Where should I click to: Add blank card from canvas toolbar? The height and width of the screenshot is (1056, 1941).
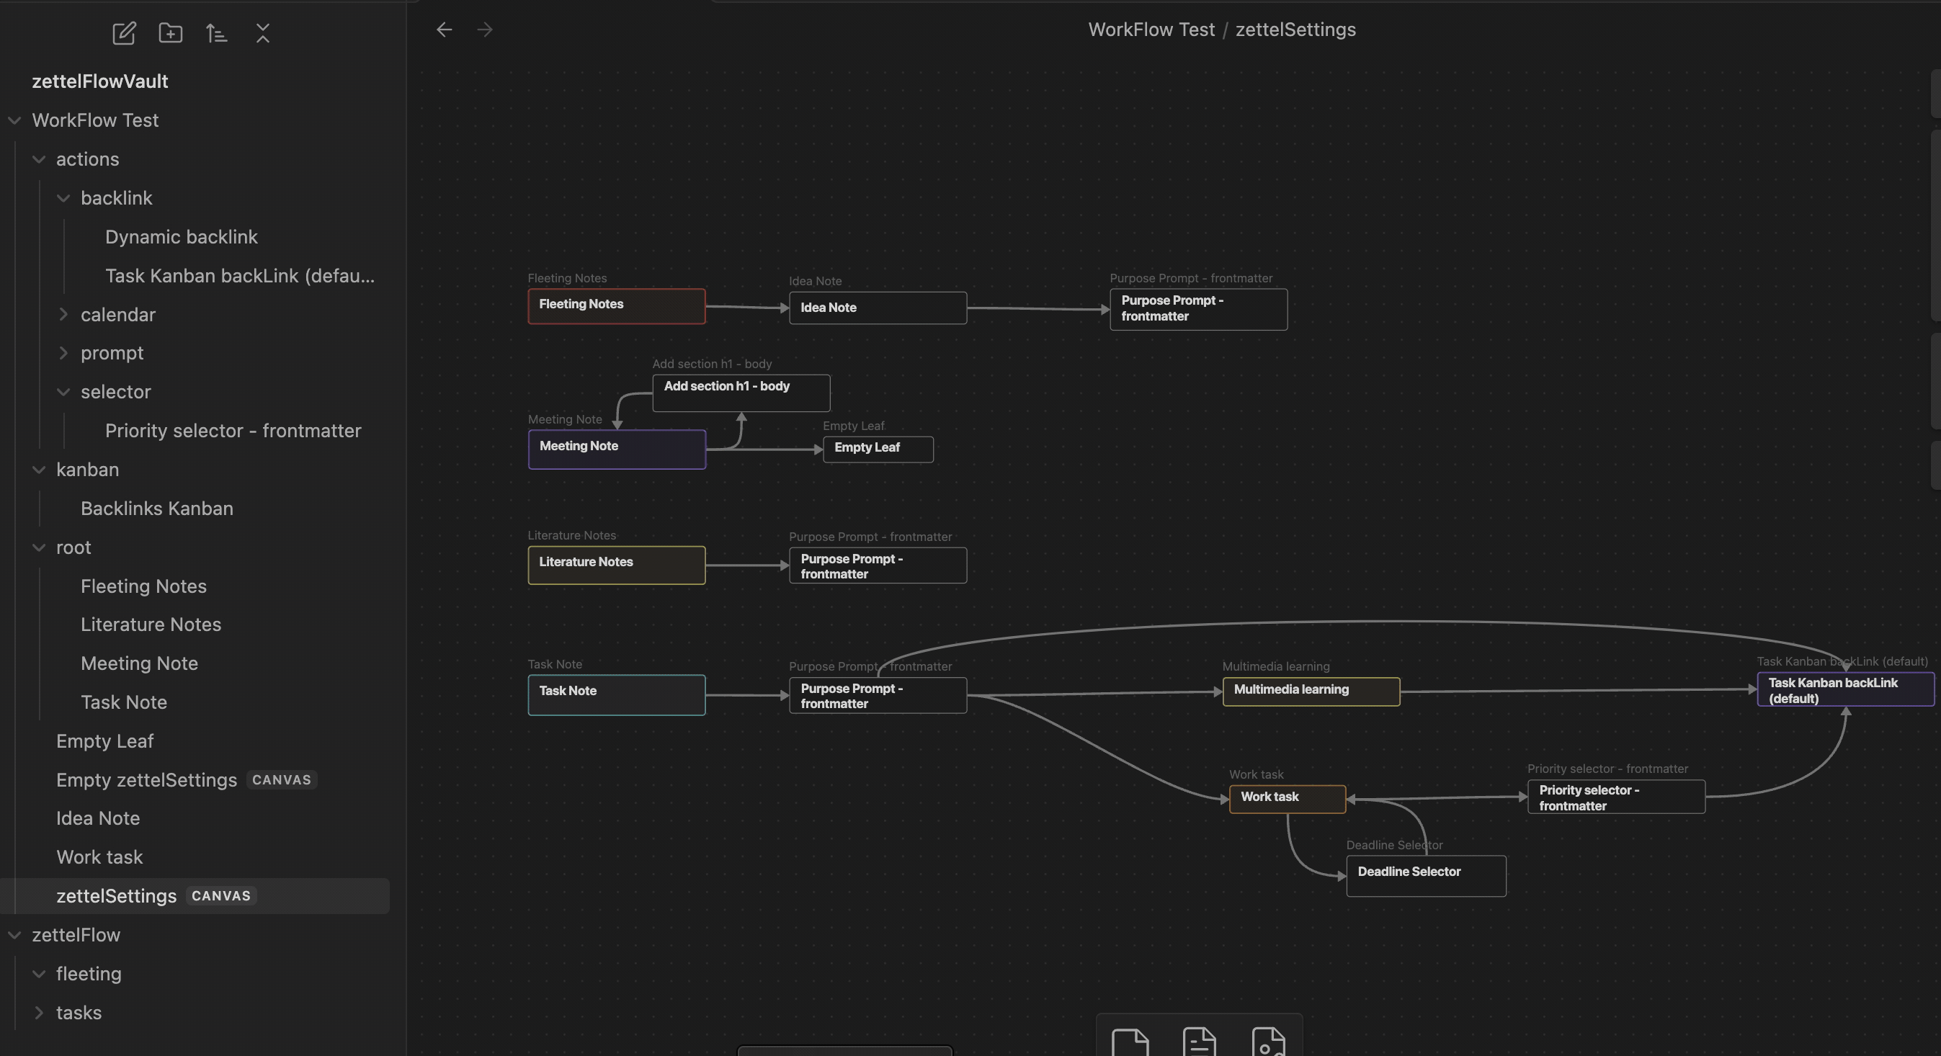point(1130,1042)
